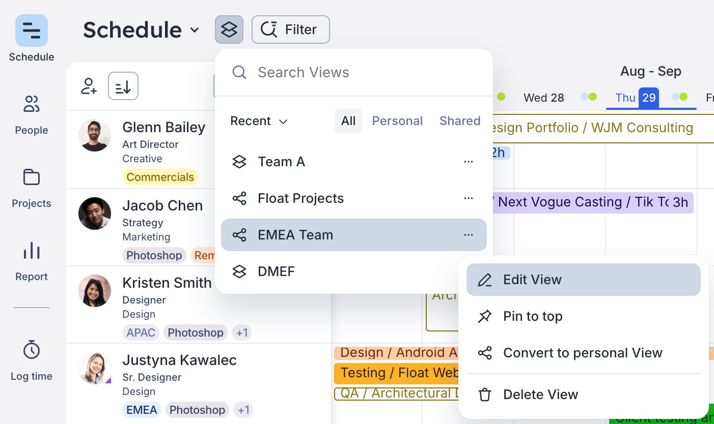Open the People section in sidebar
The image size is (714, 424).
(x=32, y=114)
